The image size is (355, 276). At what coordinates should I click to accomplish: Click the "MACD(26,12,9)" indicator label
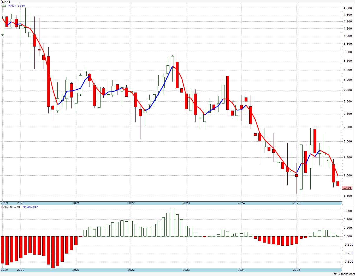tap(10, 207)
